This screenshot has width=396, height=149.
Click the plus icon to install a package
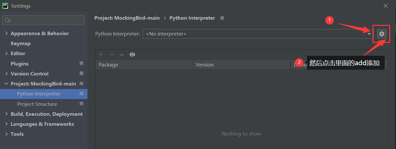pyautogui.click(x=101, y=55)
